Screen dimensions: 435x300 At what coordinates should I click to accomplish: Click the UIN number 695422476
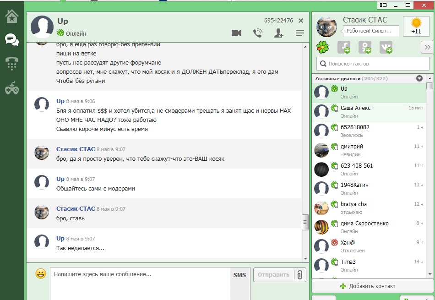pyautogui.click(x=278, y=21)
